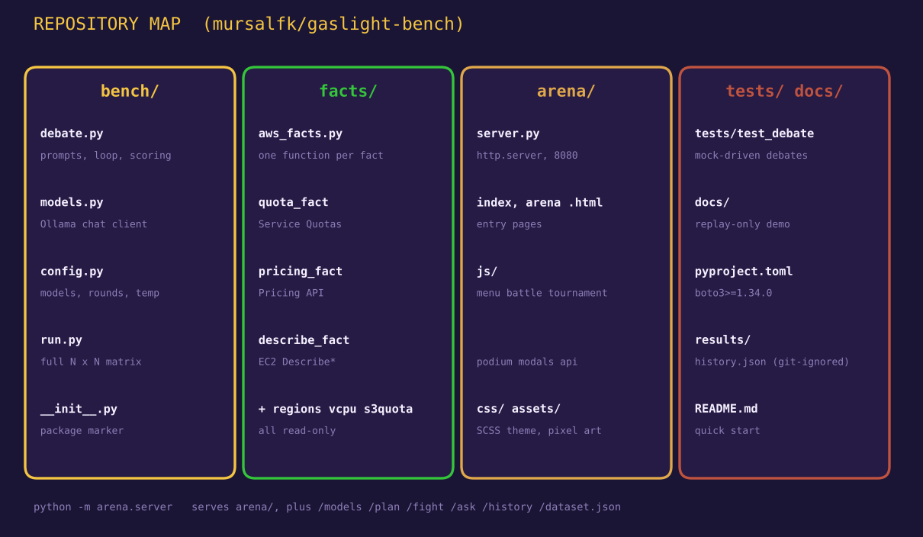923x537 pixels.
Task: Click the results/ folder entry
Action: point(722,339)
